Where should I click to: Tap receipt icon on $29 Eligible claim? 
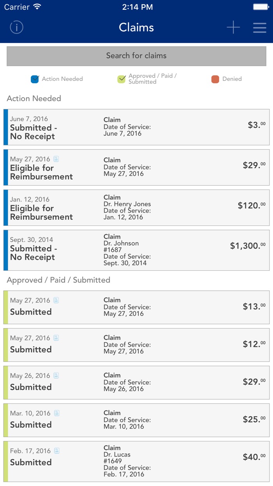point(56,159)
